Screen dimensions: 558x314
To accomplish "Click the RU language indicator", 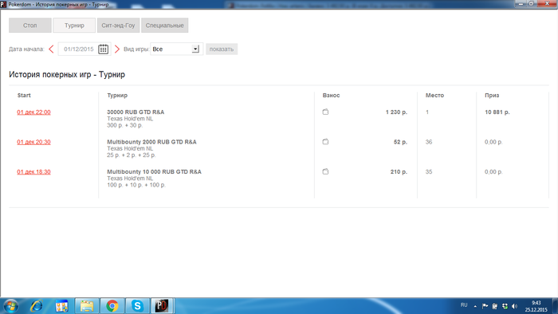I will coord(464,305).
